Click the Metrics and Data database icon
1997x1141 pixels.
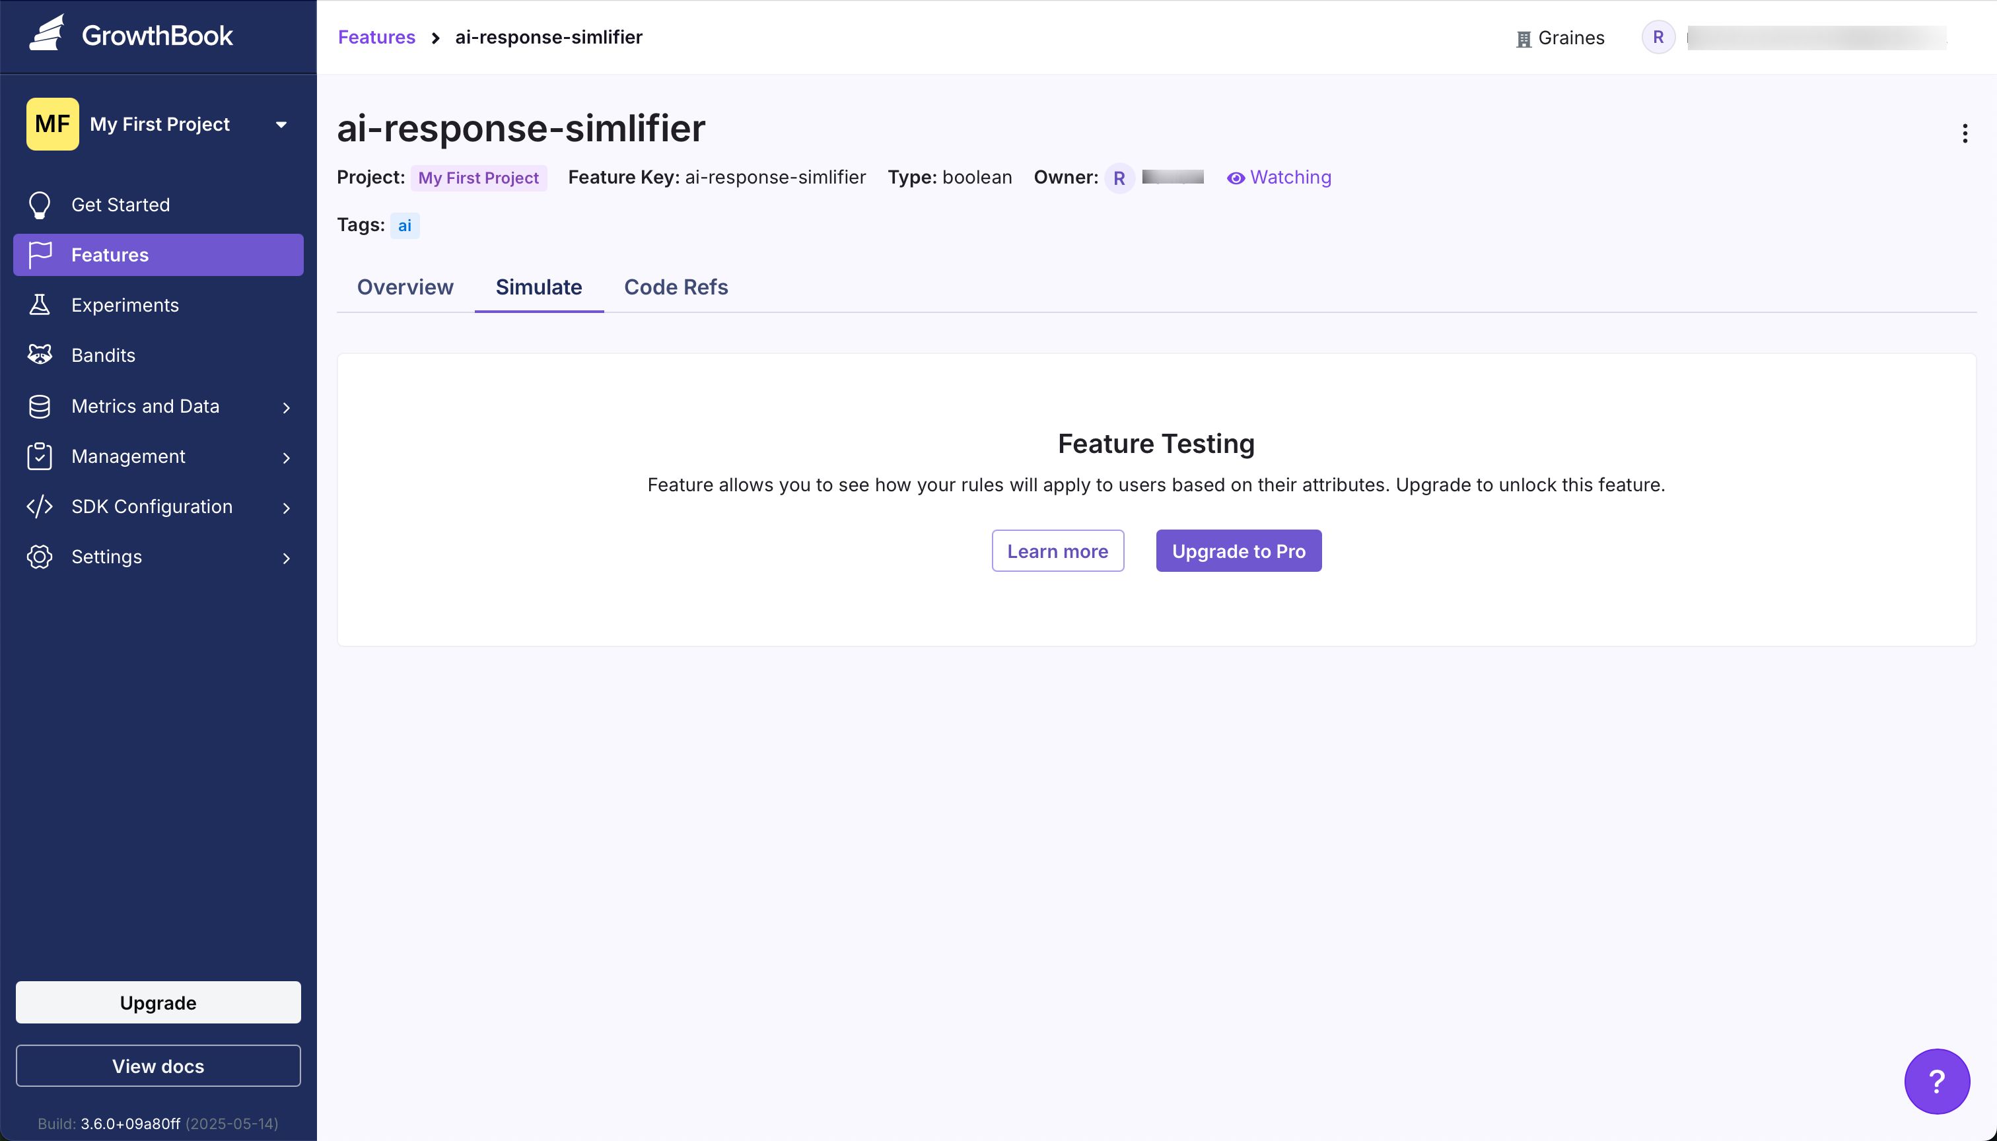pos(39,406)
